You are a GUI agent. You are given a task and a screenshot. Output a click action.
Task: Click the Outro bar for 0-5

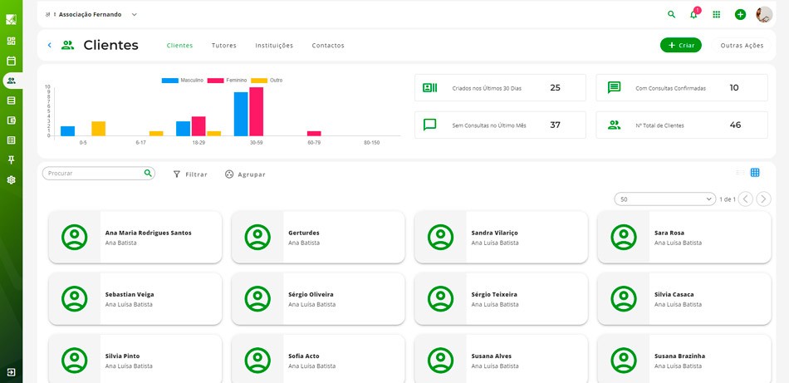click(98, 128)
